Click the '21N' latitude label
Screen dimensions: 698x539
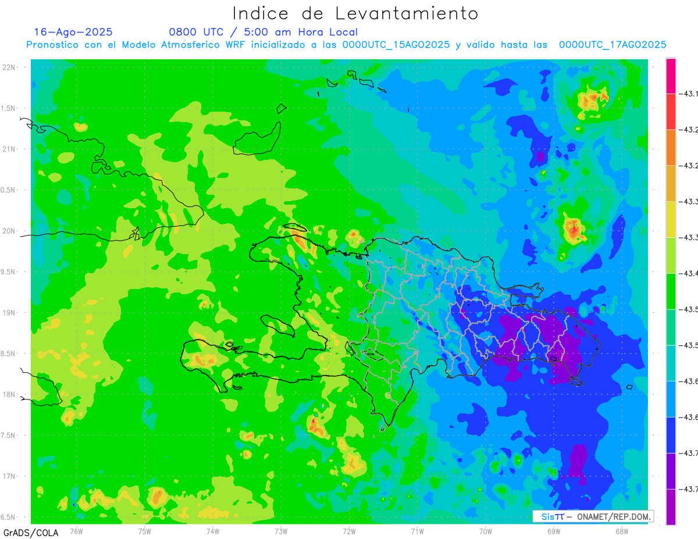(9, 149)
